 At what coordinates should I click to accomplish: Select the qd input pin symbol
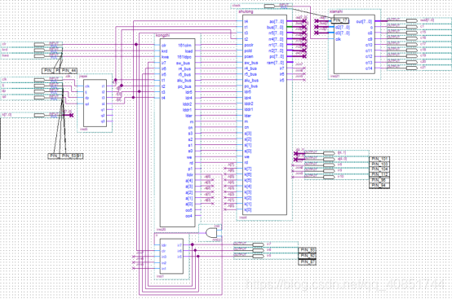39,98
